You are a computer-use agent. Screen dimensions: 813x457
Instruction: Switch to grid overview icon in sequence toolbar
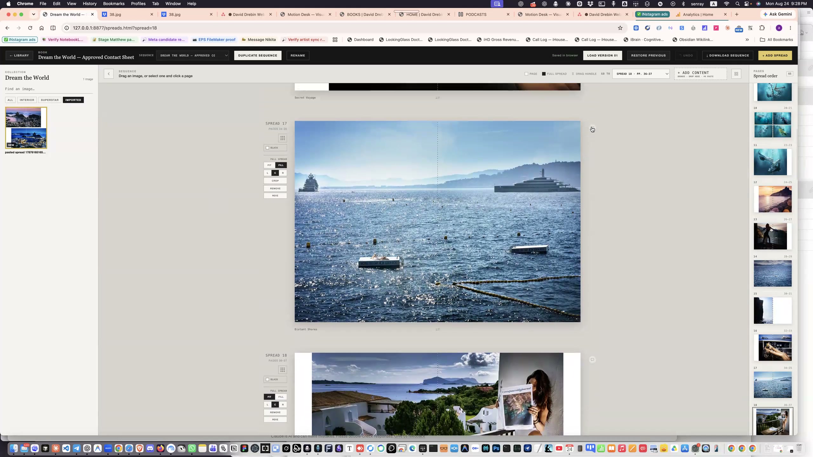click(x=736, y=74)
